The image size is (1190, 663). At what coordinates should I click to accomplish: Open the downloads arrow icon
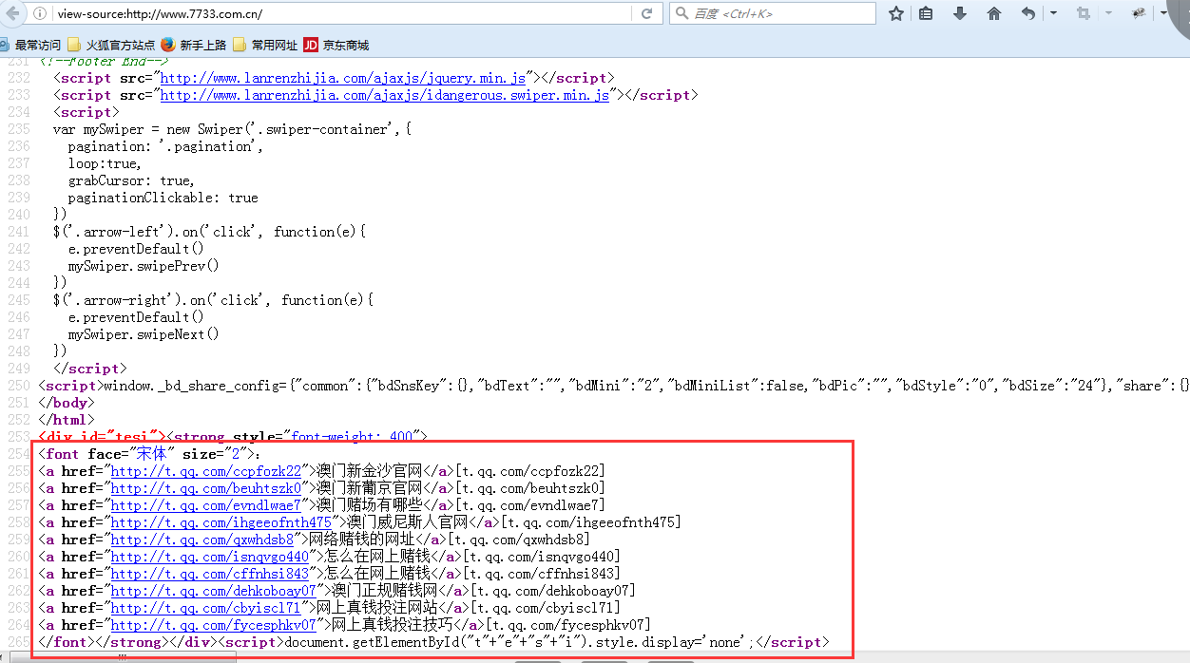[960, 13]
